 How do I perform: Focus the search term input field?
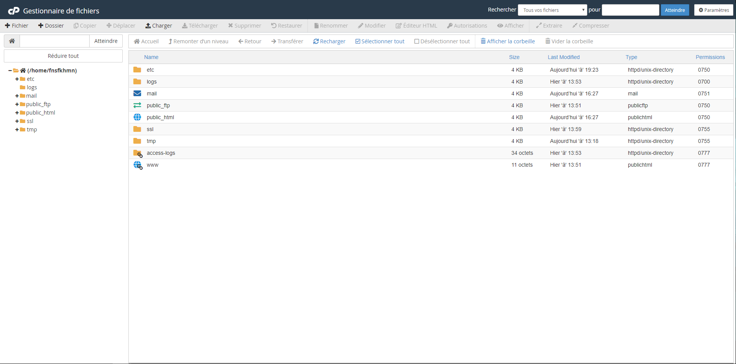630,10
